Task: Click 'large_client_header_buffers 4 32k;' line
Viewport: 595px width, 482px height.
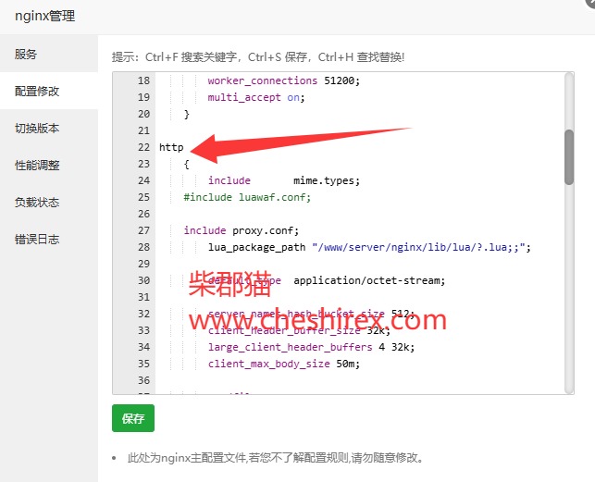Action: tap(311, 347)
